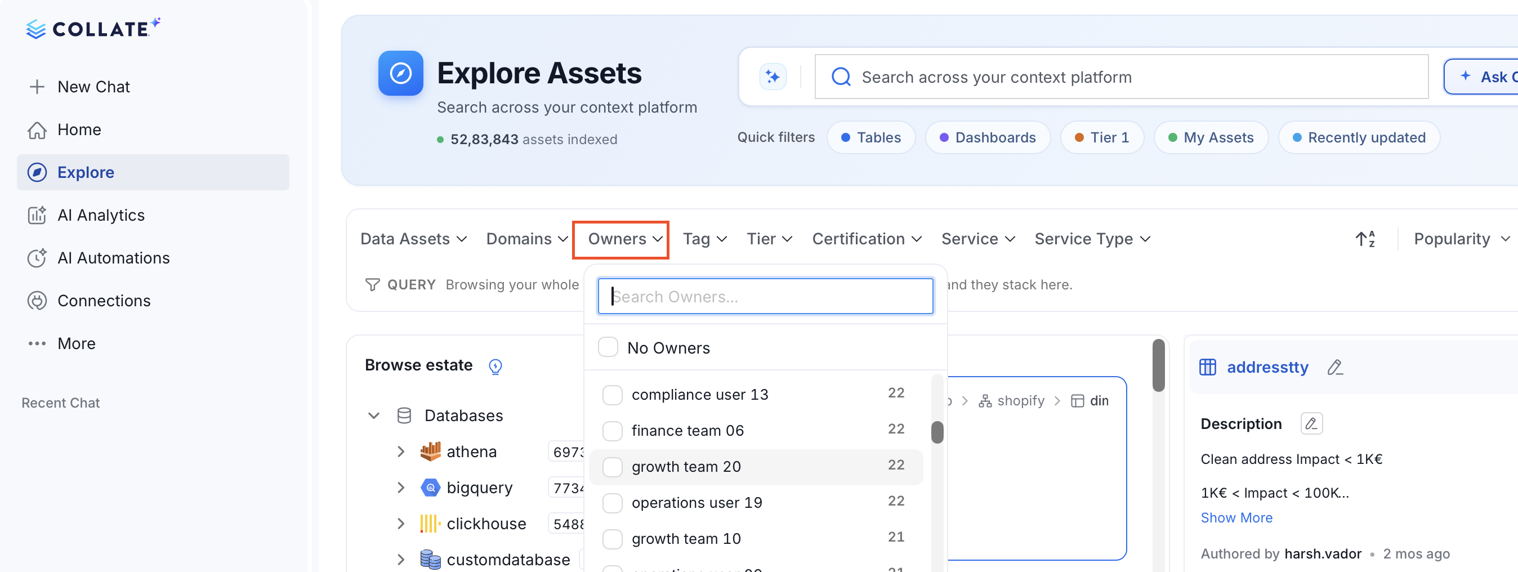Click the Show More description link

[1236, 518]
